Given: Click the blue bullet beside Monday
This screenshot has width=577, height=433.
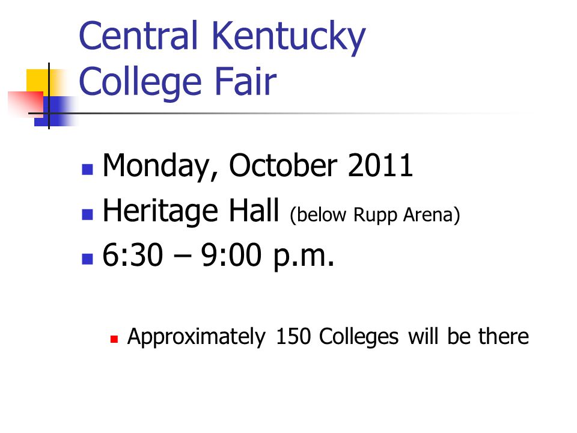Looking at the screenshot, I should tap(87, 170).
